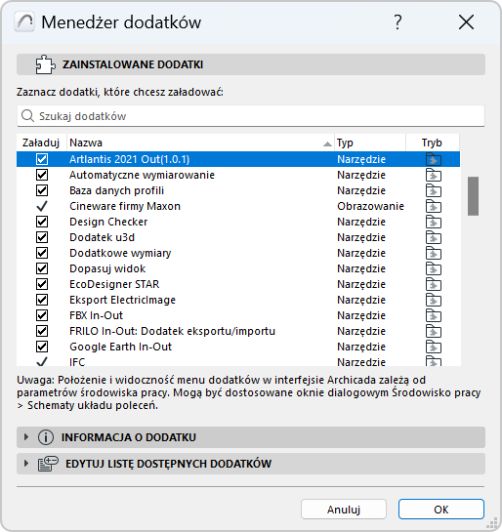Toggle Google Earth In-Out checkbox

(x=42, y=347)
